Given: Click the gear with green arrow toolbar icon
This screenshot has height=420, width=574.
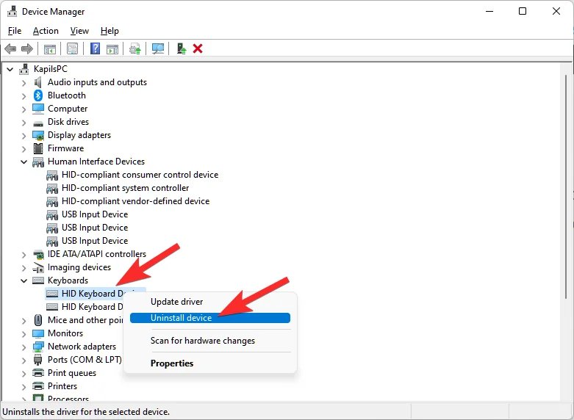Looking at the screenshot, I should point(135,48).
